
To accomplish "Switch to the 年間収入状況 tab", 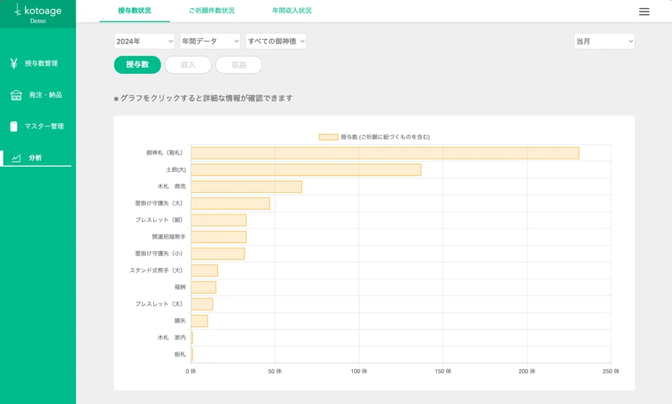I will point(292,10).
